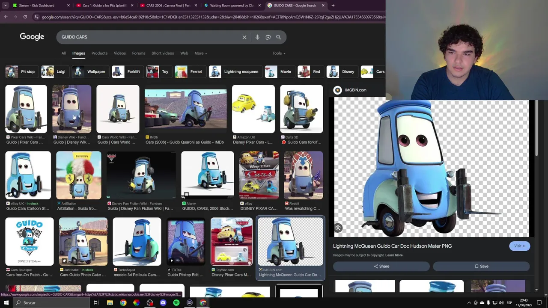Image resolution: width=548 pixels, height=308 pixels.
Task: Select the Web search tab
Action: click(184, 53)
